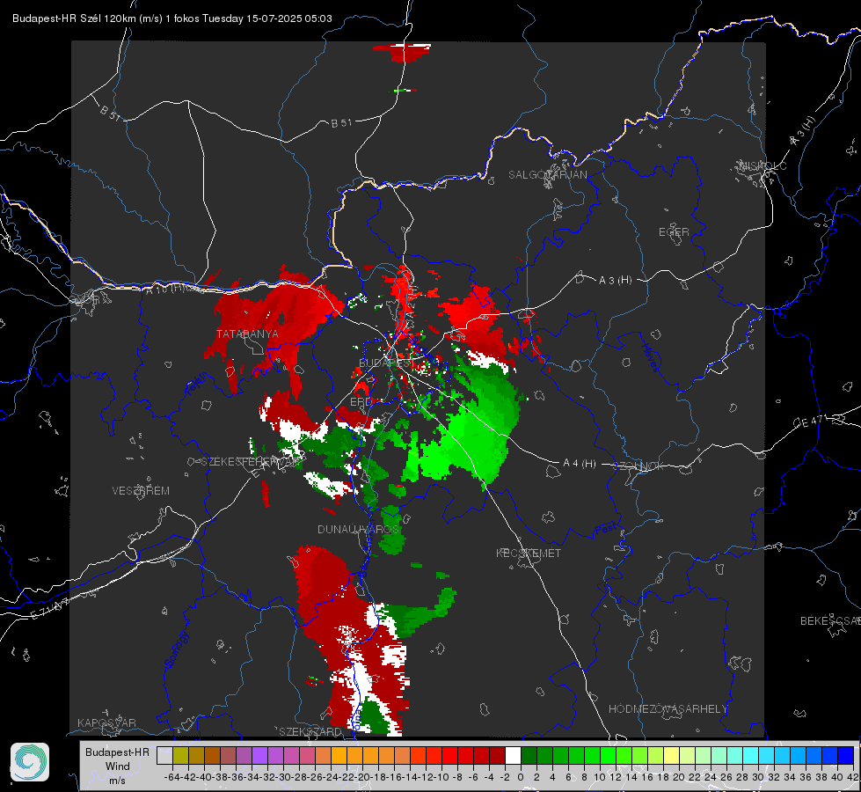861x792 pixels.
Task: Select the light gray first legend swatch
Action: tap(164, 755)
